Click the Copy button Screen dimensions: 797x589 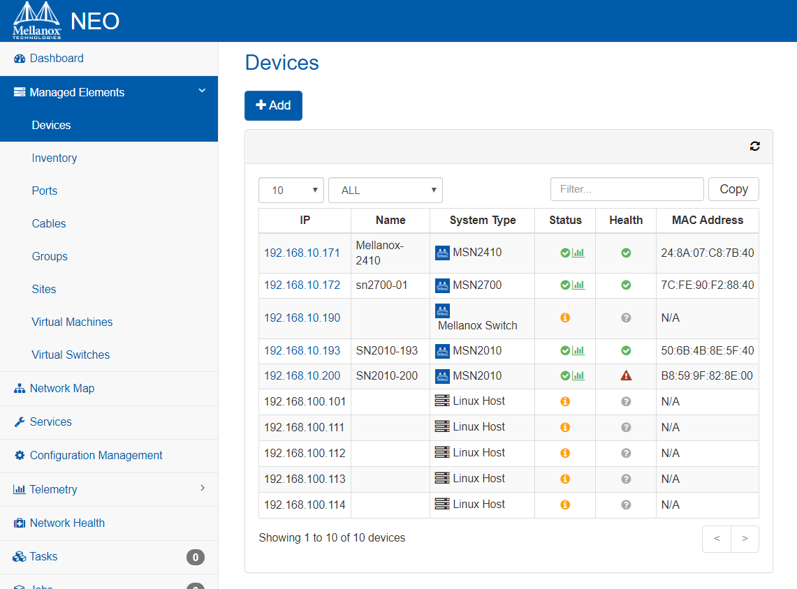point(733,189)
